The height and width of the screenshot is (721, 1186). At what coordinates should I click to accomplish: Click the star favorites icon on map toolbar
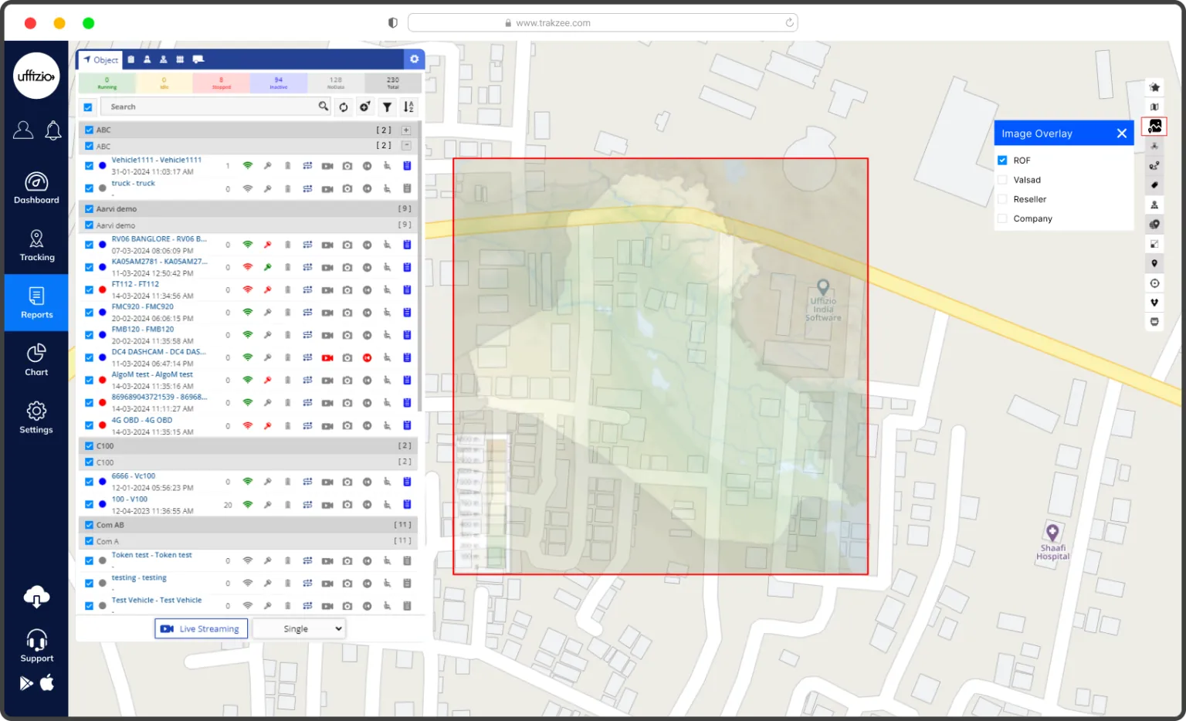[1154, 87]
